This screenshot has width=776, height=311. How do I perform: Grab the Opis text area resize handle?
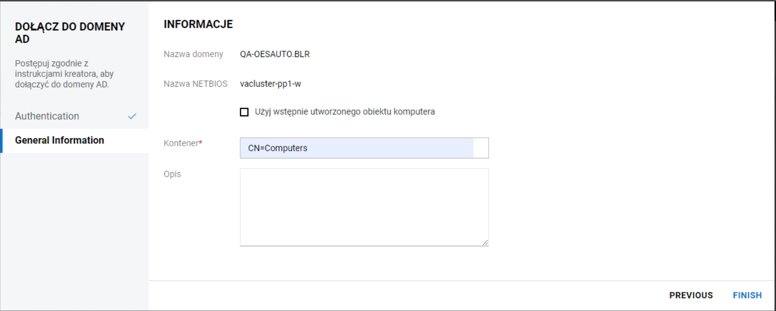coord(485,242)
